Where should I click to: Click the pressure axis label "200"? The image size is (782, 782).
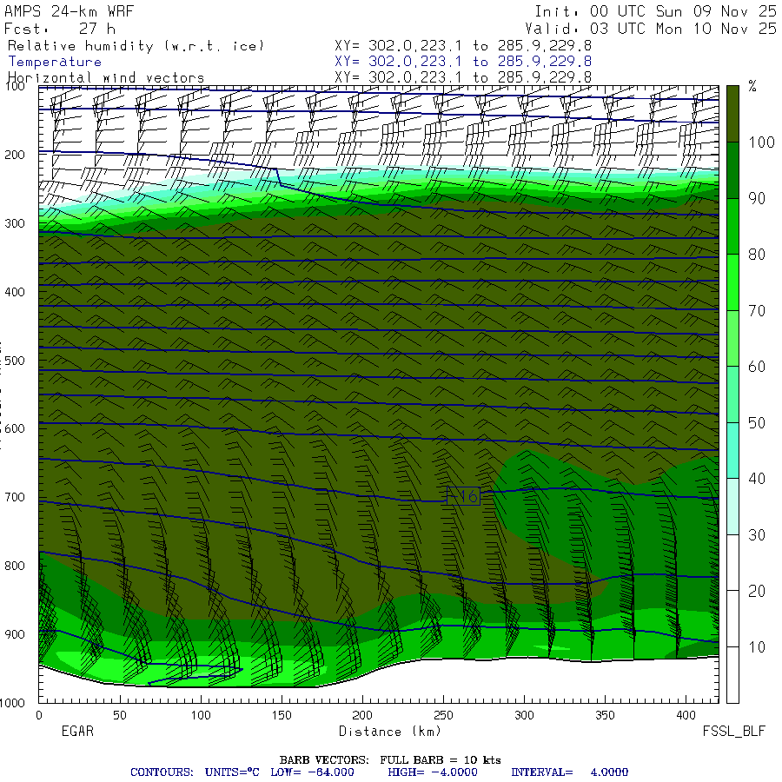[x=15, y=155]
